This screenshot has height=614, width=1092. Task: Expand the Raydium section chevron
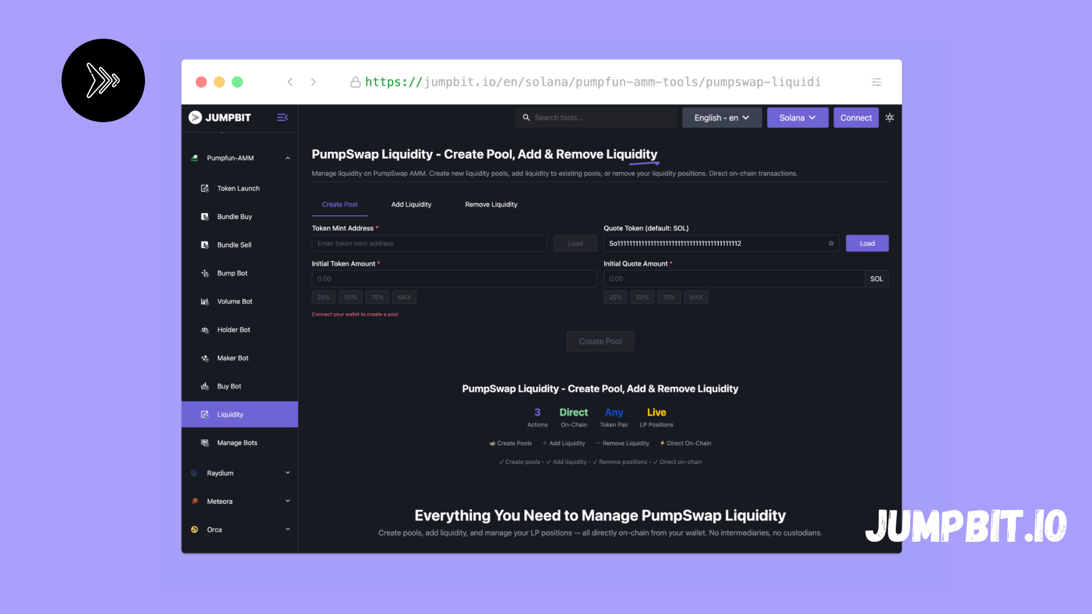tap(288, 473)
